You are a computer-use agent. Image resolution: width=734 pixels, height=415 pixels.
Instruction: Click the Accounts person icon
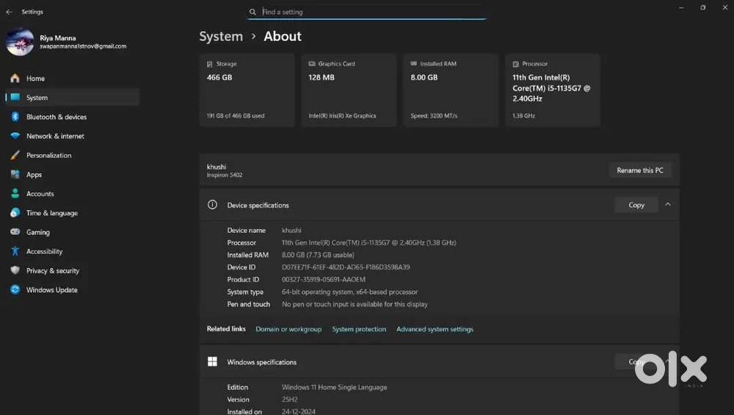click(15, 193)
